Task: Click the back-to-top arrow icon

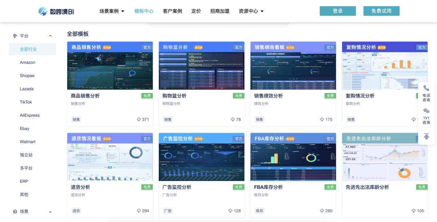Action: 426,136
